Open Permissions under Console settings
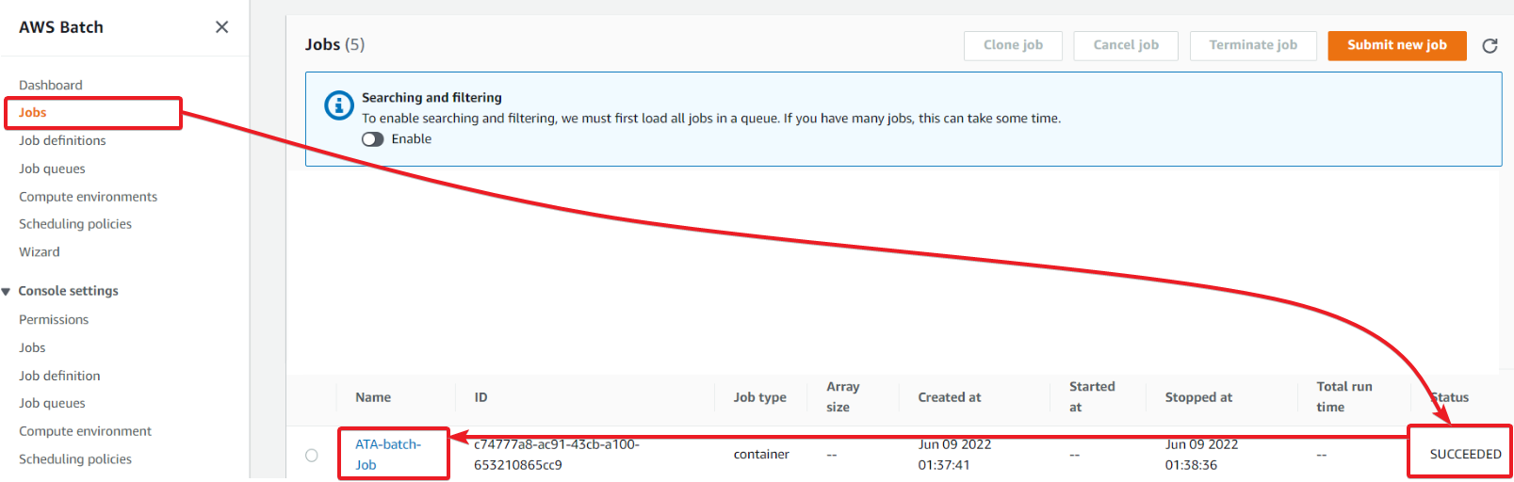1514x482 pixels. click(x=54, y=320)
